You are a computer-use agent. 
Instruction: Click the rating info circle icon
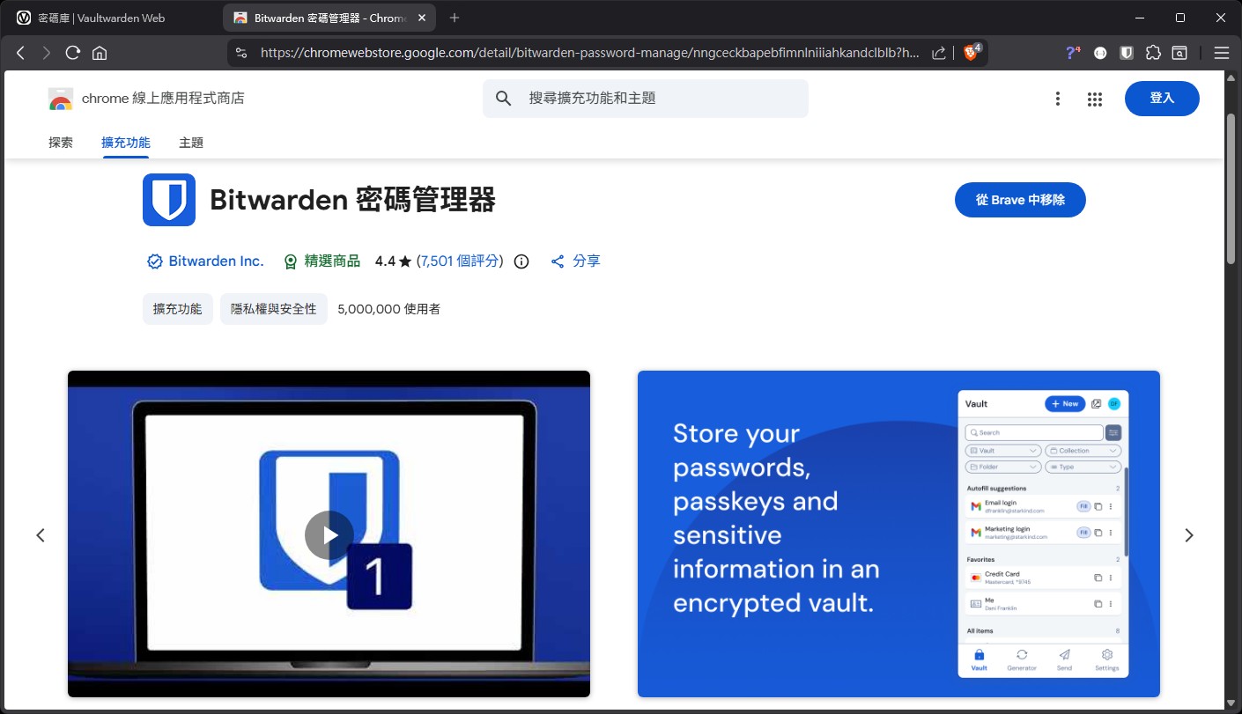pos(521,261)
